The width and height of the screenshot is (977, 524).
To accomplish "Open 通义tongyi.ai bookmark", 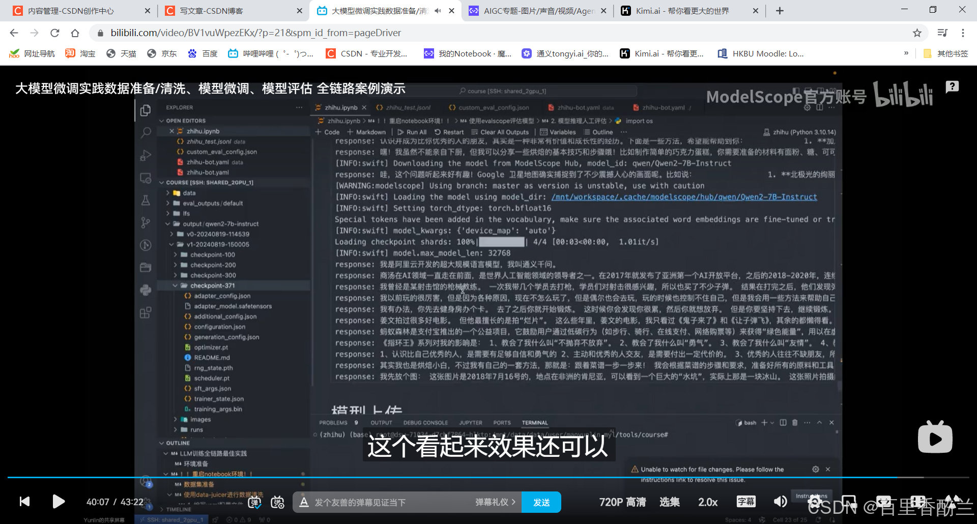I will [x=565, y=53].
